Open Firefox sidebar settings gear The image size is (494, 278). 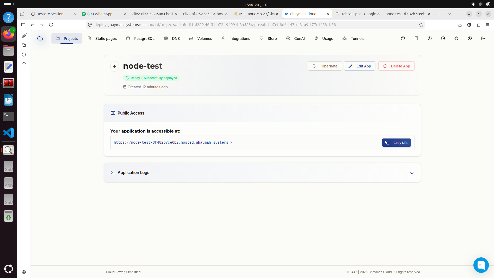(24, 272)
